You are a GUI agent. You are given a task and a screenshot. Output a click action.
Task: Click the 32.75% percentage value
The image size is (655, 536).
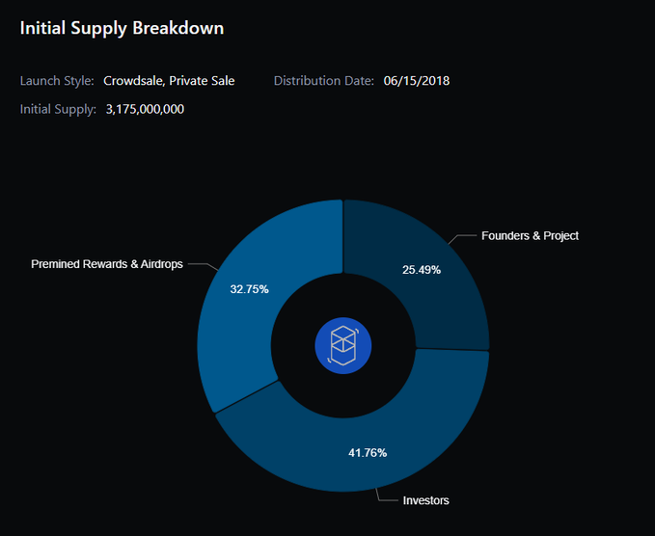coord(250,288)
